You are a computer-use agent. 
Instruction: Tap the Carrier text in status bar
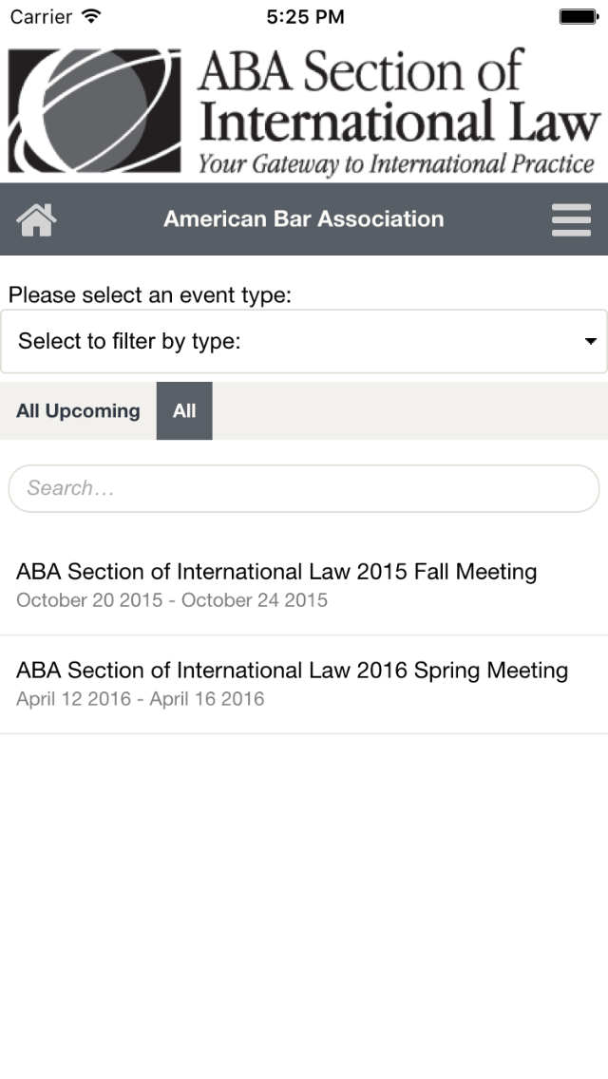(41, 16)
